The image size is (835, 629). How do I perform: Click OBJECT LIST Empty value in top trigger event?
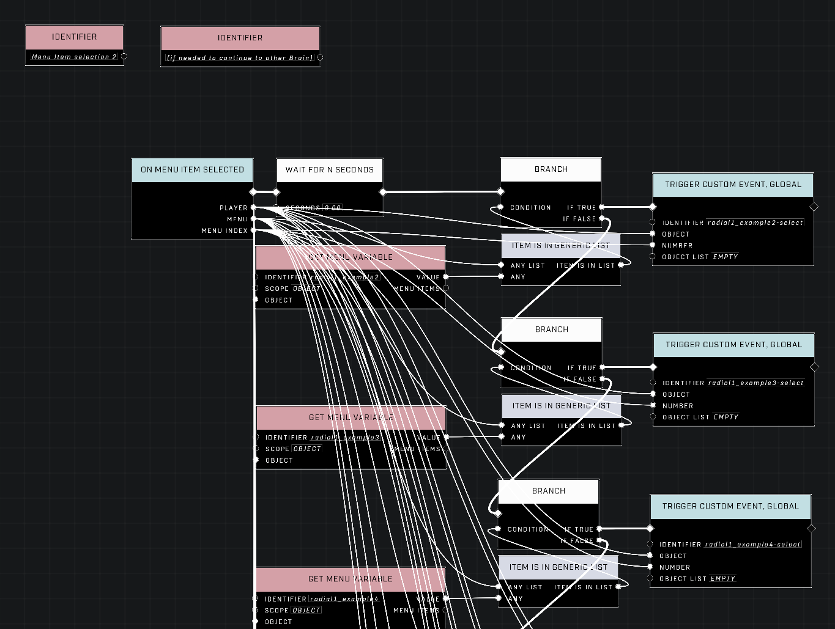[726, 257]
